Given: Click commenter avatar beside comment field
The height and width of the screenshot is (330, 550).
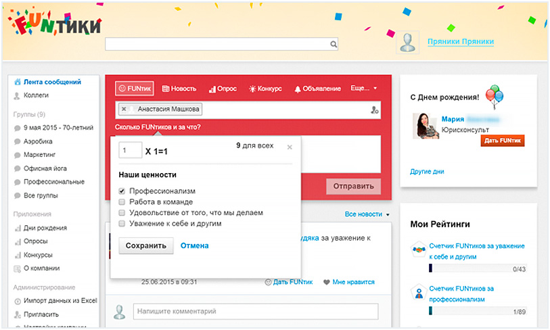Looking at the screenshot, I should click(x=120, y=312).
